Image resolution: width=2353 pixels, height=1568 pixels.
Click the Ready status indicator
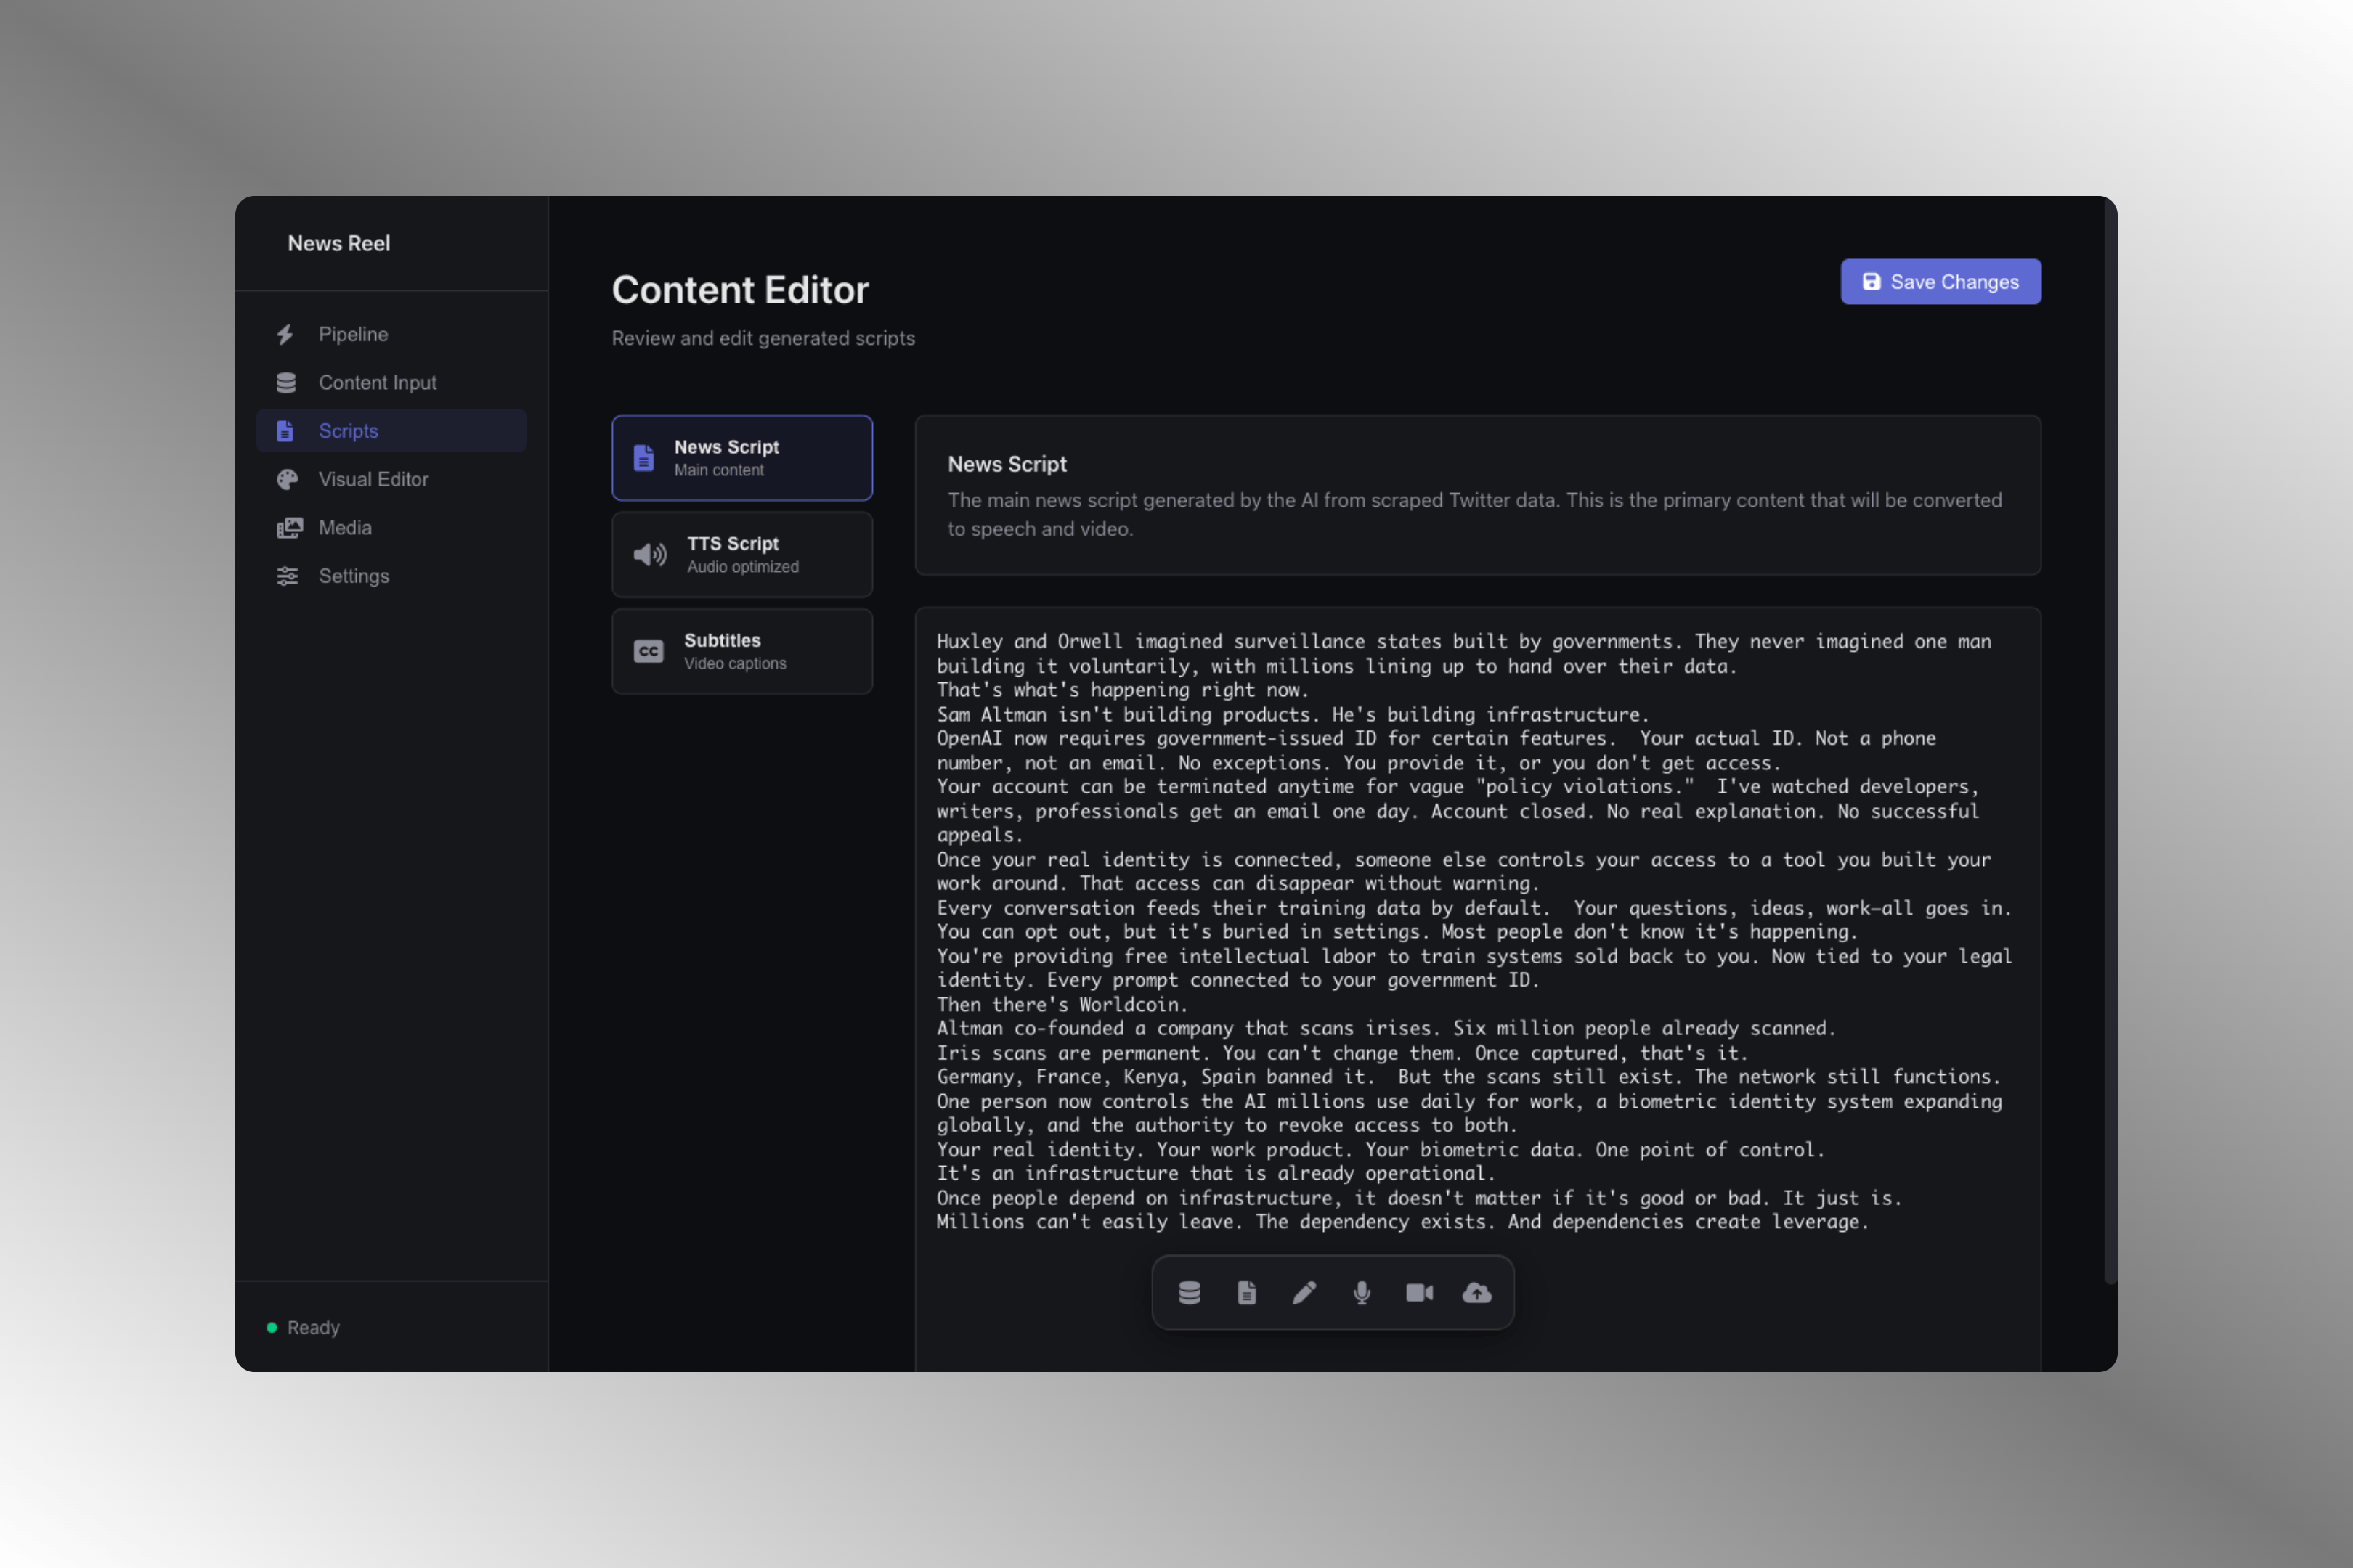tap(303, 1327)
